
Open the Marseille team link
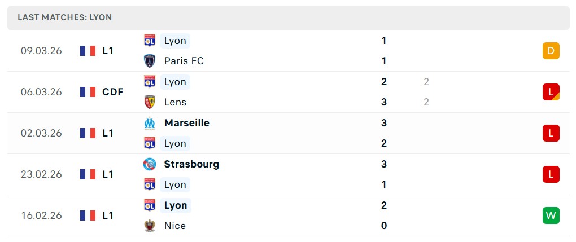[186, 123]
